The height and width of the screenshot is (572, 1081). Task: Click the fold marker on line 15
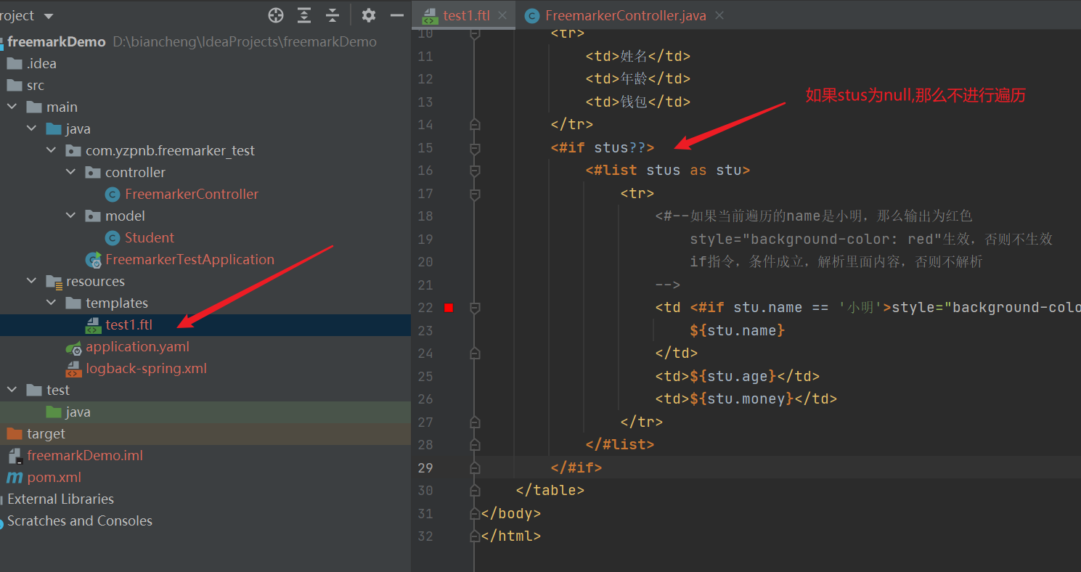475,148
